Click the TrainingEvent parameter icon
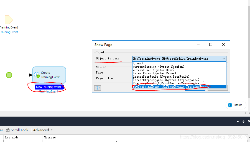Image resolution: width=250 pixels, height=142 pixels. 9,20
